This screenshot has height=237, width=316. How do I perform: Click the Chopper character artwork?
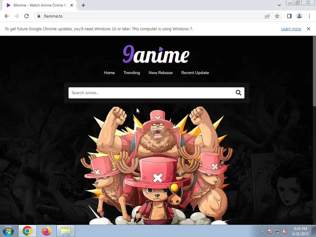click(x=156, y=165)
